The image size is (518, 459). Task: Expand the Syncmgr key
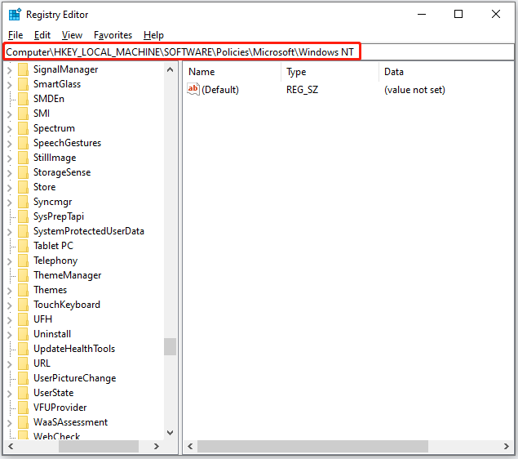10,203
